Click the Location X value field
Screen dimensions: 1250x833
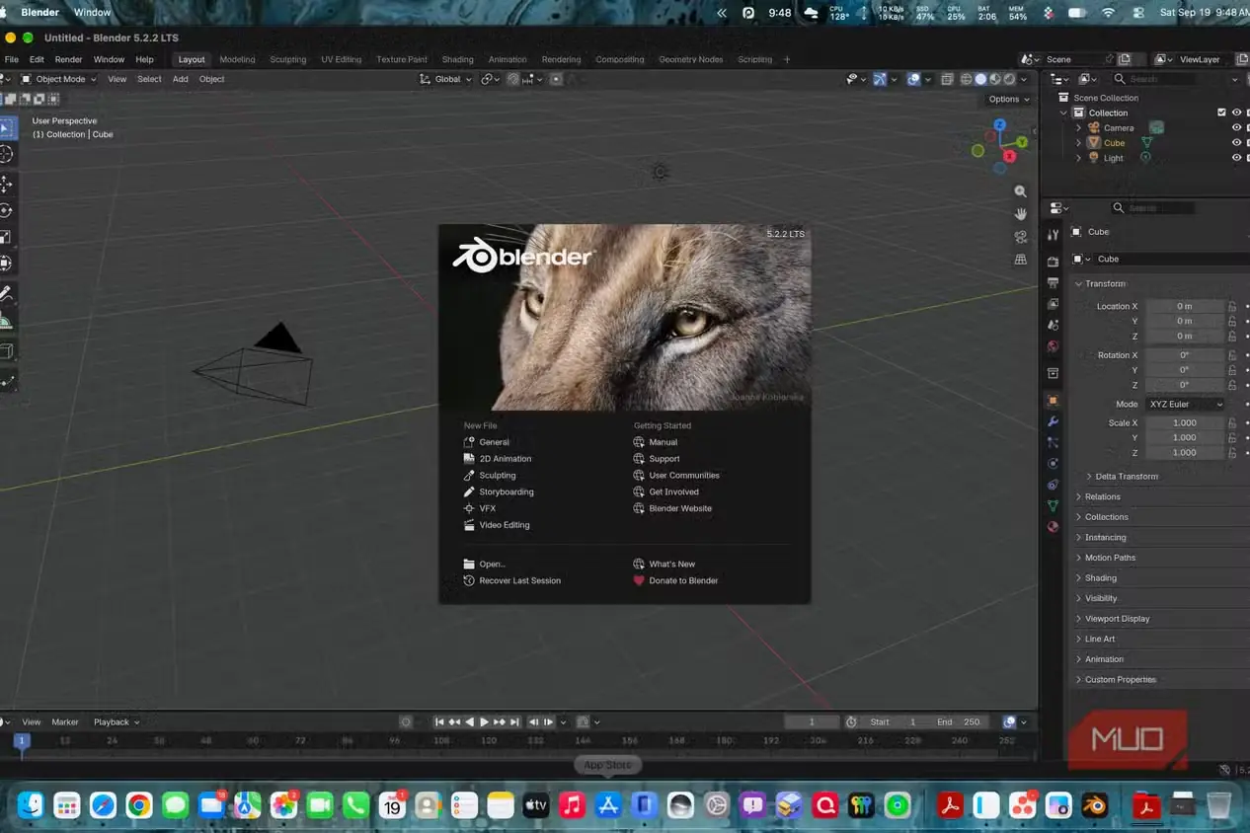[x=1185, y=306]
